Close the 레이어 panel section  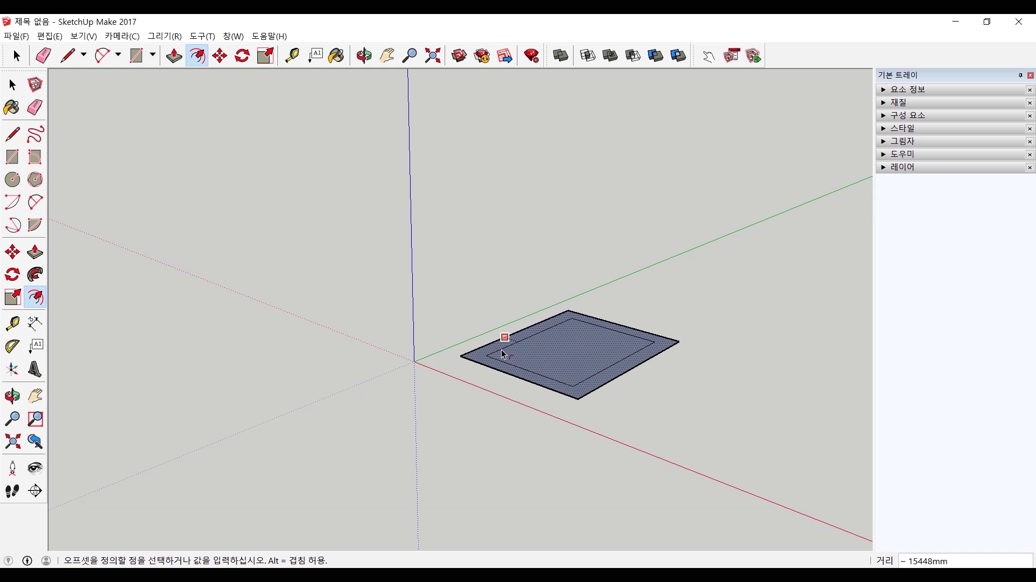[1030, 168]
